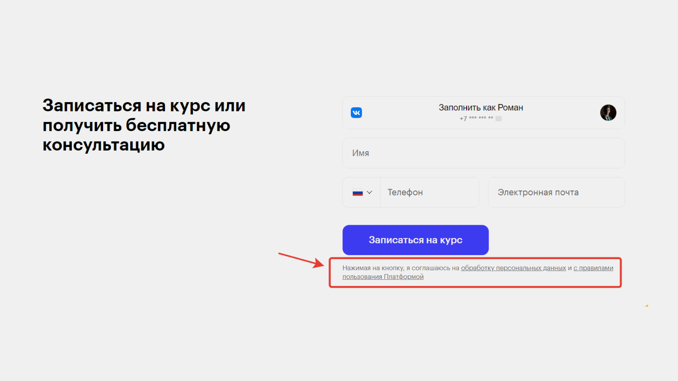Focus the Электронная почта field
Image resolution: width=678 pixels, height=381 pixels.
point(556,192)
